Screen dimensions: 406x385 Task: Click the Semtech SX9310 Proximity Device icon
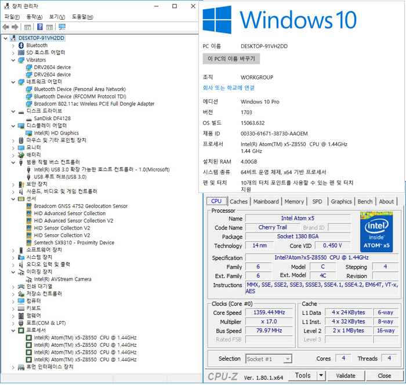[29, 242]
